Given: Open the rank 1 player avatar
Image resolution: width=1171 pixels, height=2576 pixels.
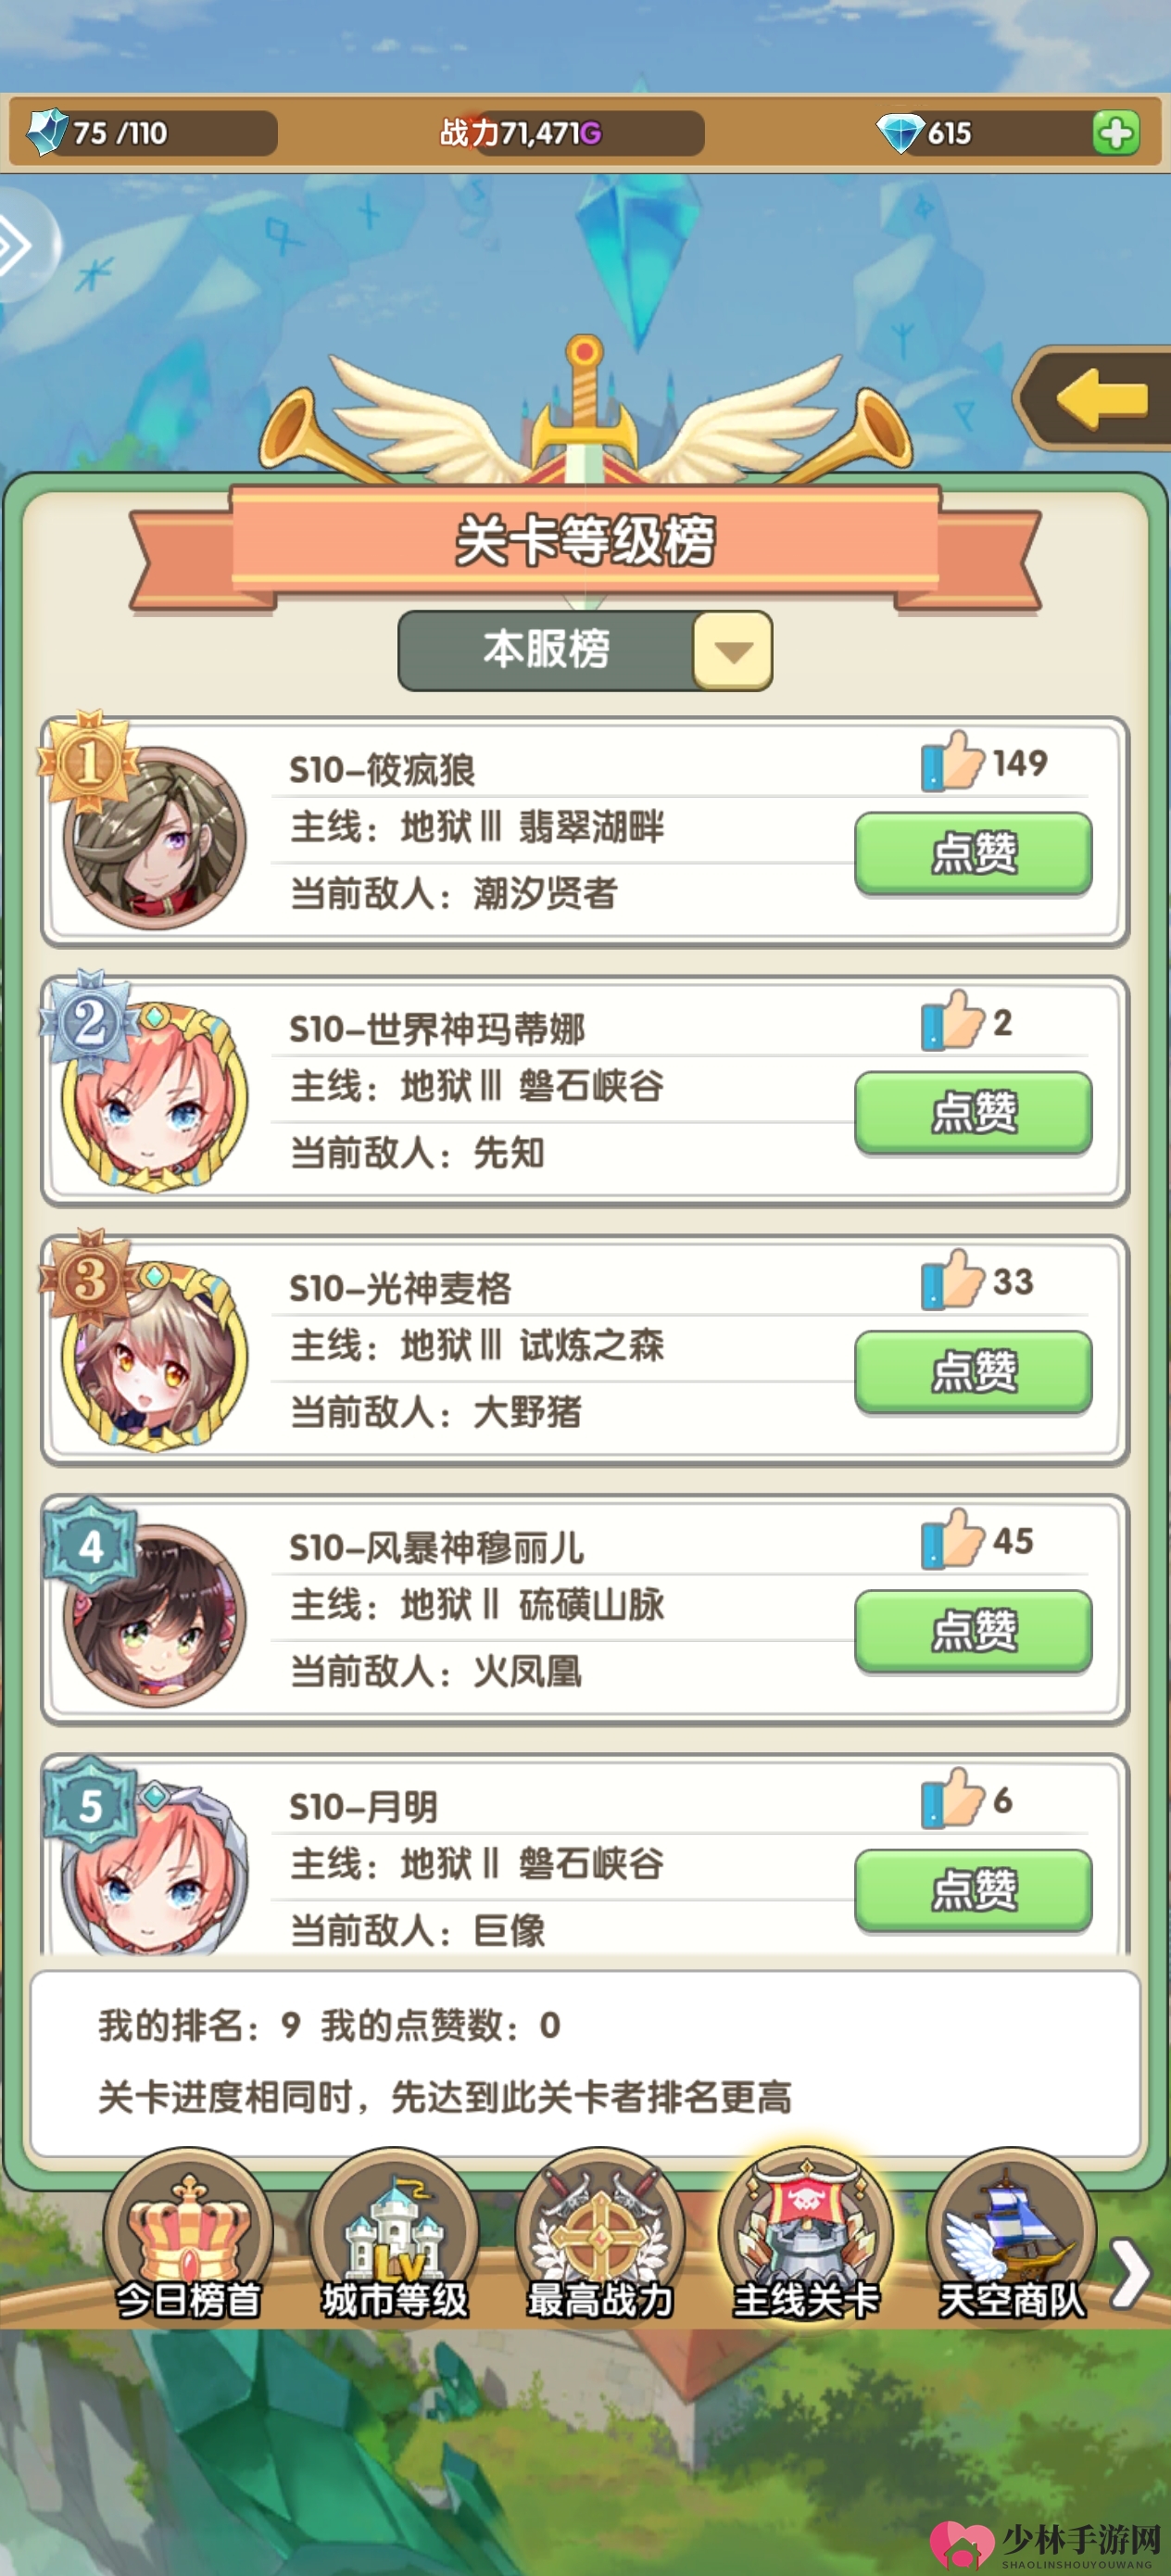Looking at the screenshot, I should pos(154,838).
